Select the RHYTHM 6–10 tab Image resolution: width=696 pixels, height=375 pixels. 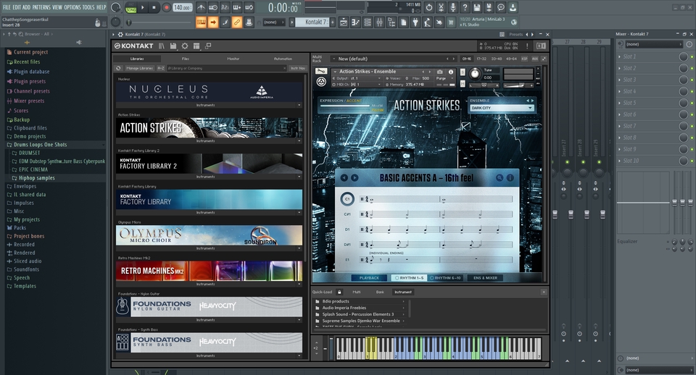(446, 278)
